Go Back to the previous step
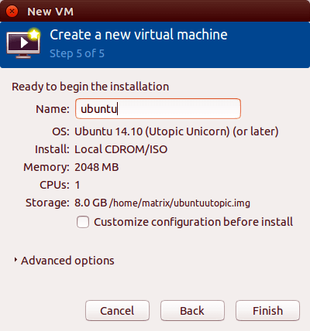 click(192, 310)
